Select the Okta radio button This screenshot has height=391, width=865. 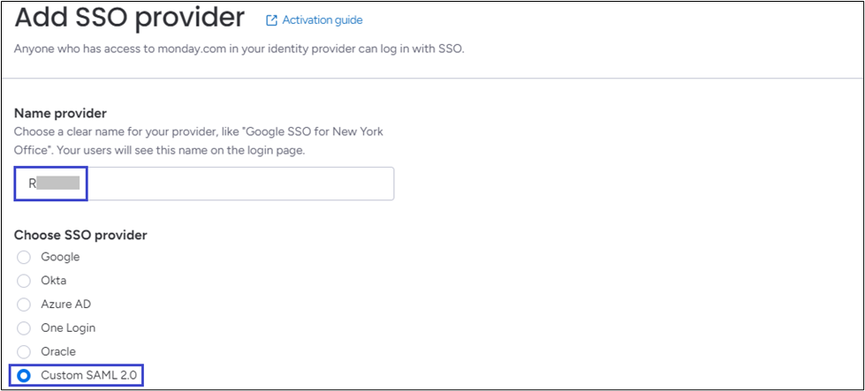[x=24, y=281]
